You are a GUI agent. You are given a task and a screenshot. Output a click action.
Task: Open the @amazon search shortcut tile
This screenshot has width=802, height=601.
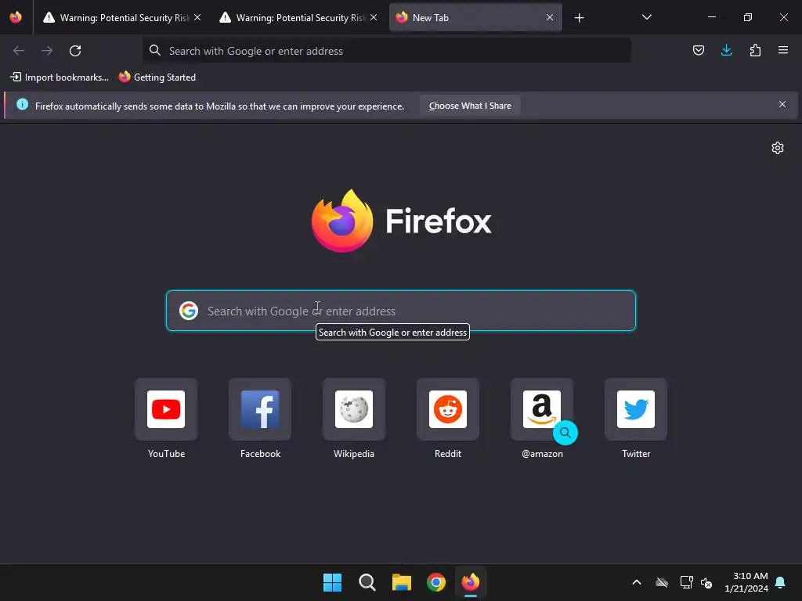pos(542,409)
